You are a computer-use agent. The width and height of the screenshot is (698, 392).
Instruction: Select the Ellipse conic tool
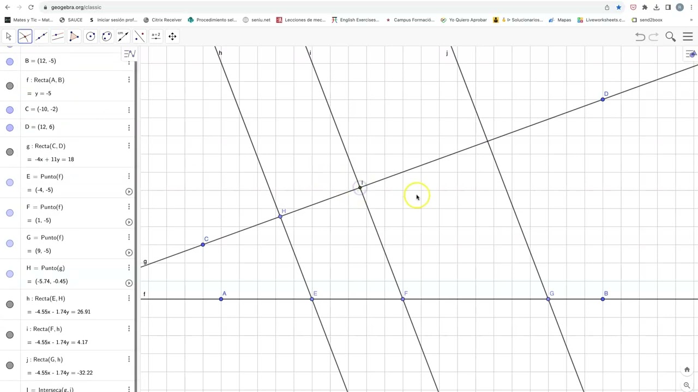coord(107,36)
